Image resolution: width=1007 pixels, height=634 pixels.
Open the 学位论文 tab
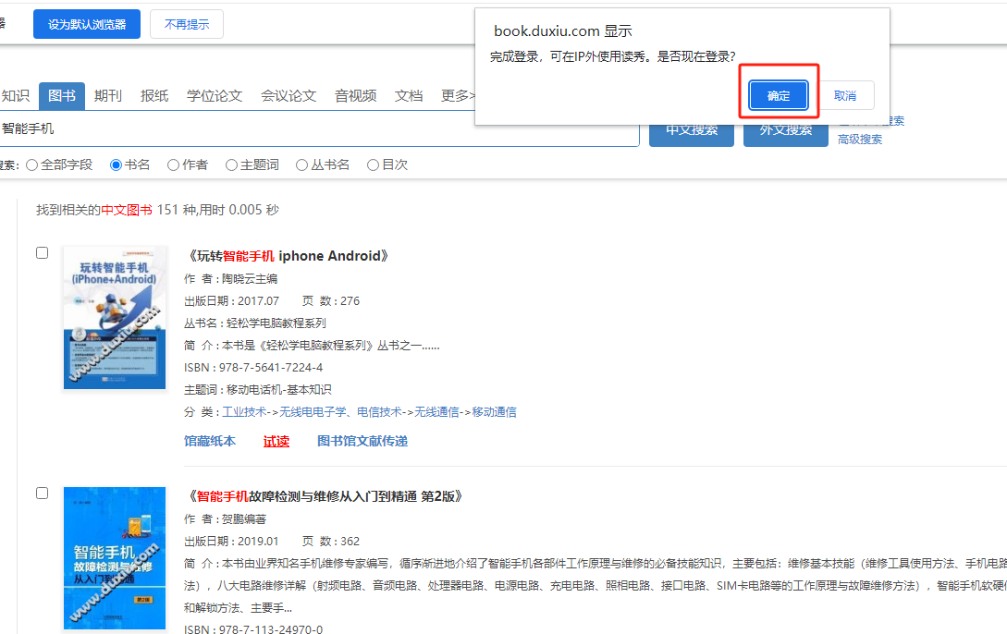pyautogui.click(x=215, y=95)
